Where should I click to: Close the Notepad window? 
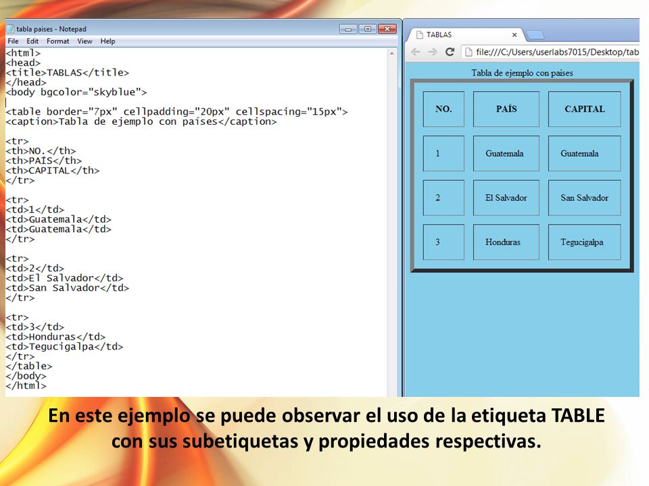[387, 29]
